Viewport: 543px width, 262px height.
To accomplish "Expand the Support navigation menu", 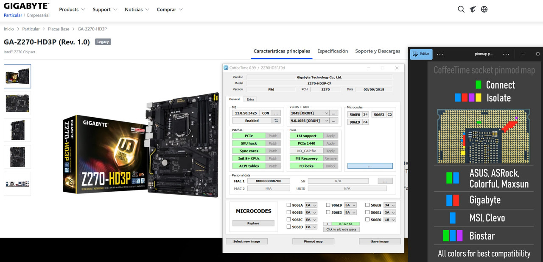I will pyautogui.click(x=104, y=9).
